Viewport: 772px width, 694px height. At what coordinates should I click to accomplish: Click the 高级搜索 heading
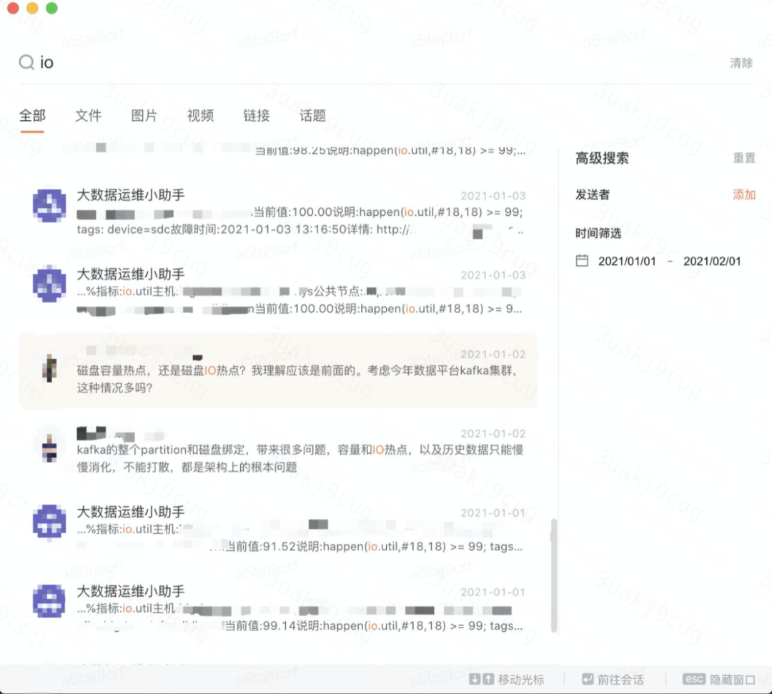[602, 159]
